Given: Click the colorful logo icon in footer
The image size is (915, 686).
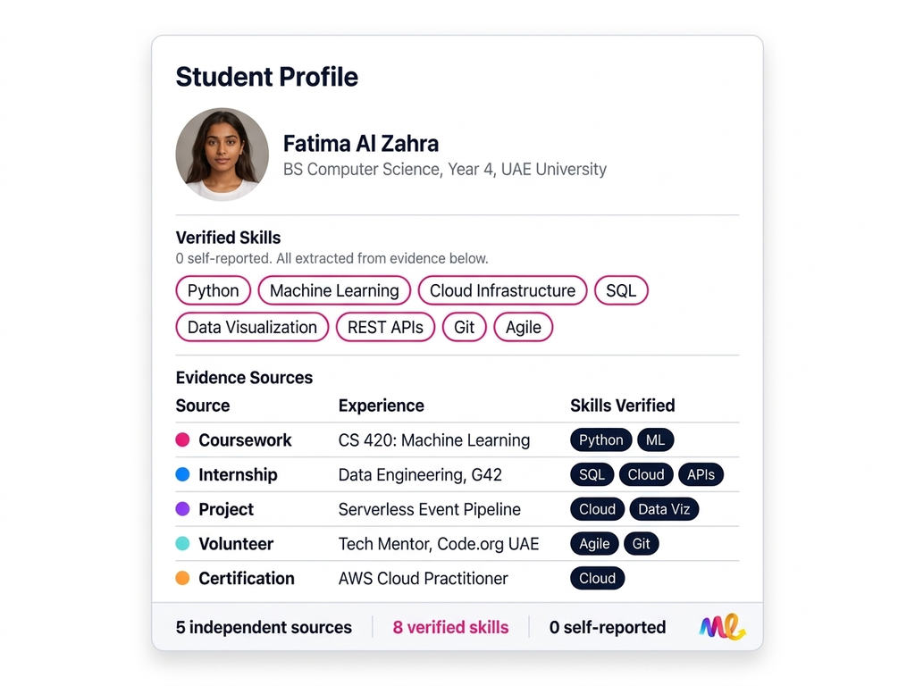Looking at the screenshot, I should click(722, 627).
